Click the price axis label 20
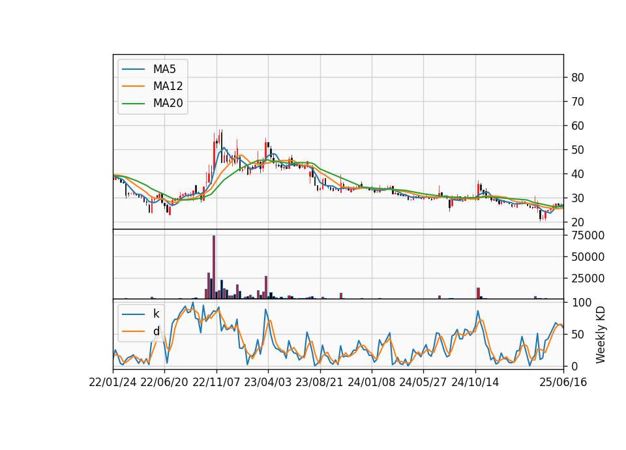This screenshot has height=450, width=626. click(x=578, y=222)
